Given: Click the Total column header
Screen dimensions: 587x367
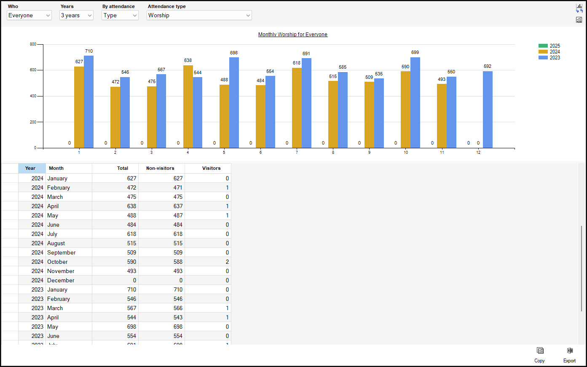Looking at the screenshot, I should tap(122, 168).
